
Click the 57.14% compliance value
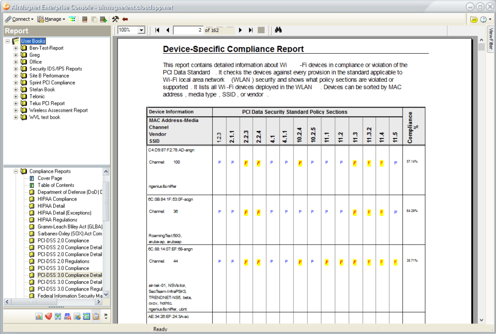coord(412,162)
